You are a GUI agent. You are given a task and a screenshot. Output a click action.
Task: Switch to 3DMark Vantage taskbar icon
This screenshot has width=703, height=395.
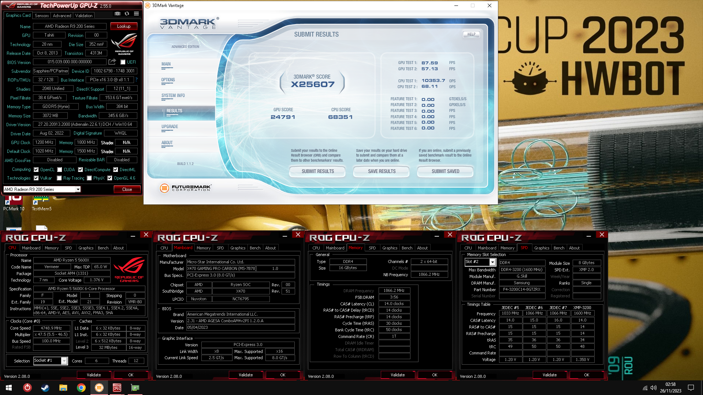click(x=99, y=388)
